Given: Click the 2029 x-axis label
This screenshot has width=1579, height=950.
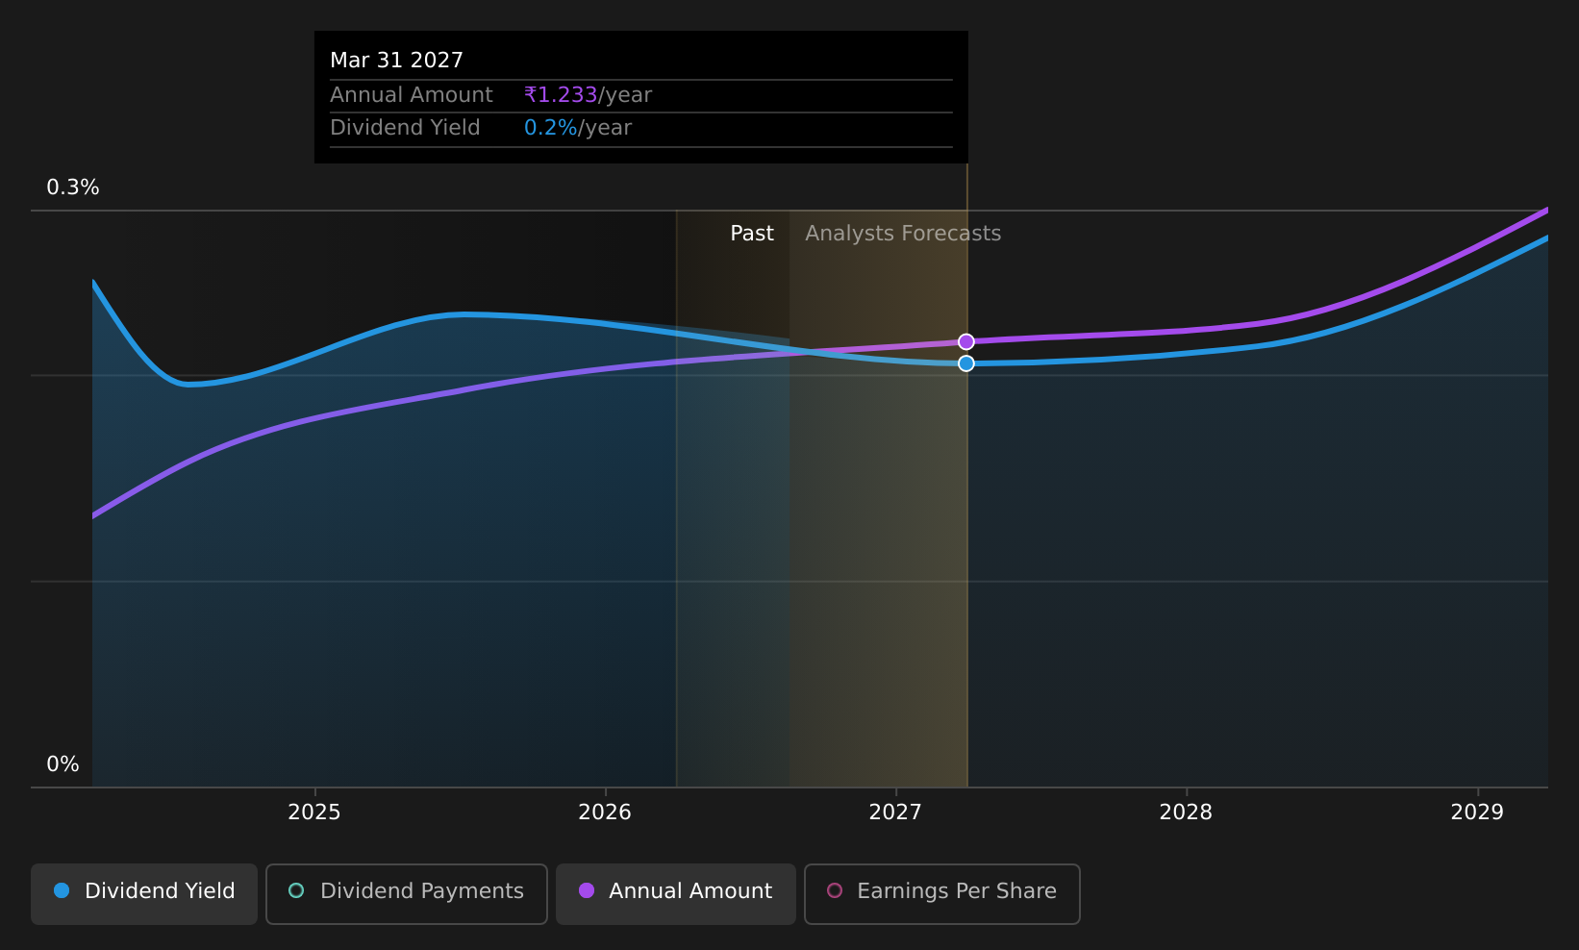Looking at the screenshot, I should point(1477,812).
